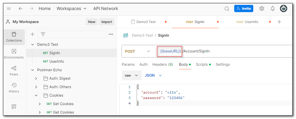Click the {{baseURL}} variable
Screen dimensions: 296x119
(x=171, y=51)
